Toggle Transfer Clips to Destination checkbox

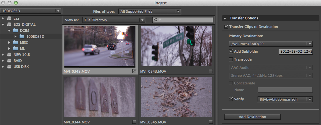[x=226, y=27]
